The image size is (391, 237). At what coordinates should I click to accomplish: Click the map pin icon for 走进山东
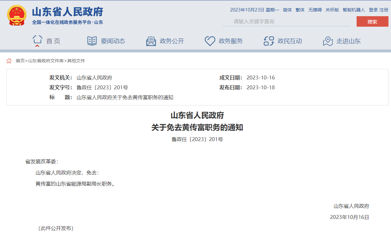pos(328,41)
